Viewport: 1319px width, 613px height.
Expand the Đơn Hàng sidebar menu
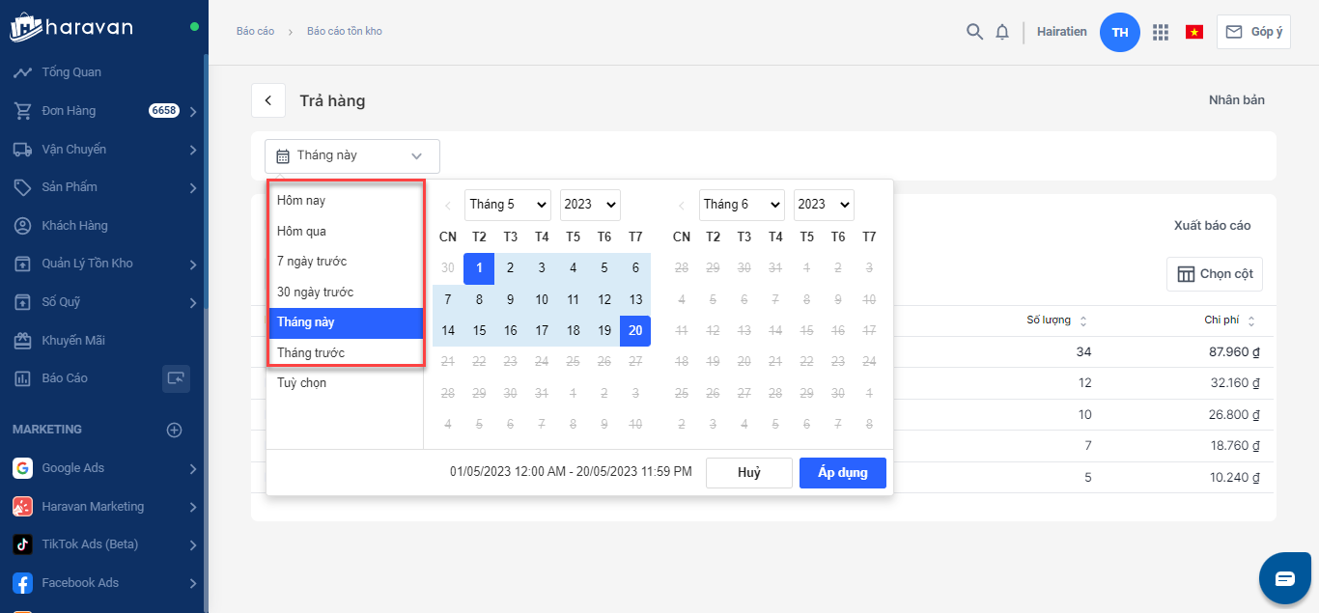point(193,111)
